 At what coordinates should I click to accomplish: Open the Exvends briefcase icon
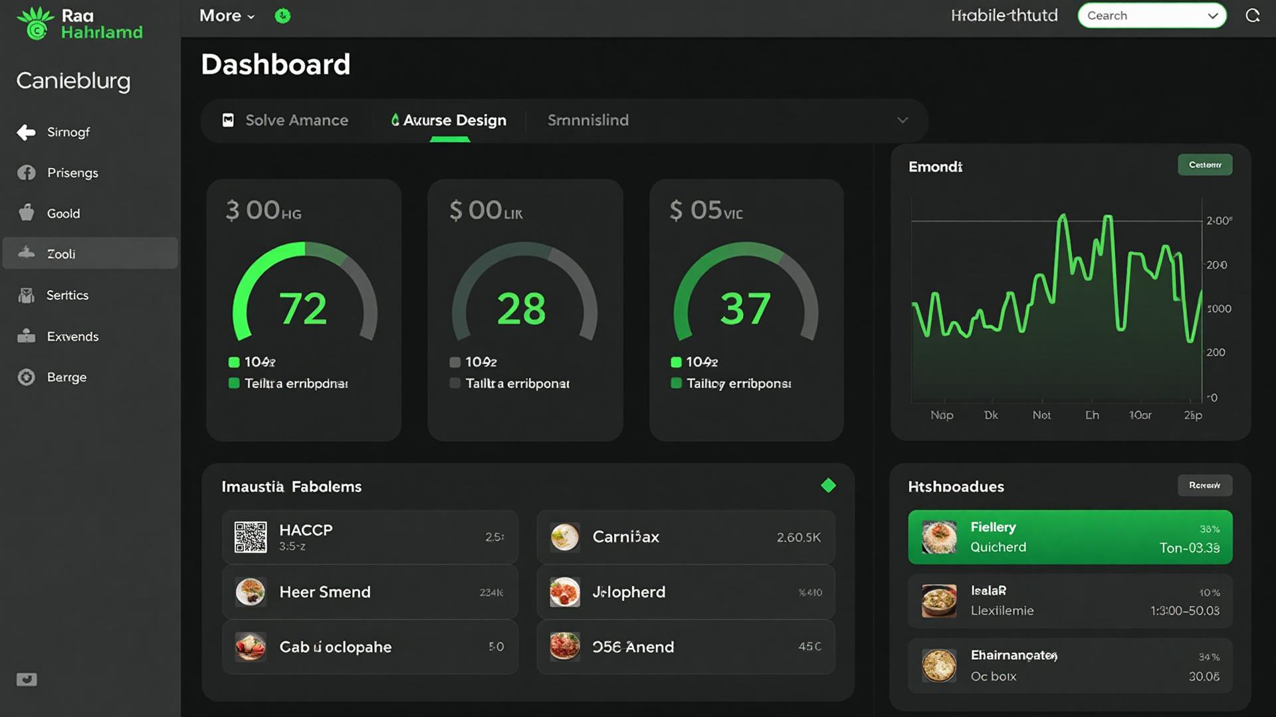tap(27, 337)
